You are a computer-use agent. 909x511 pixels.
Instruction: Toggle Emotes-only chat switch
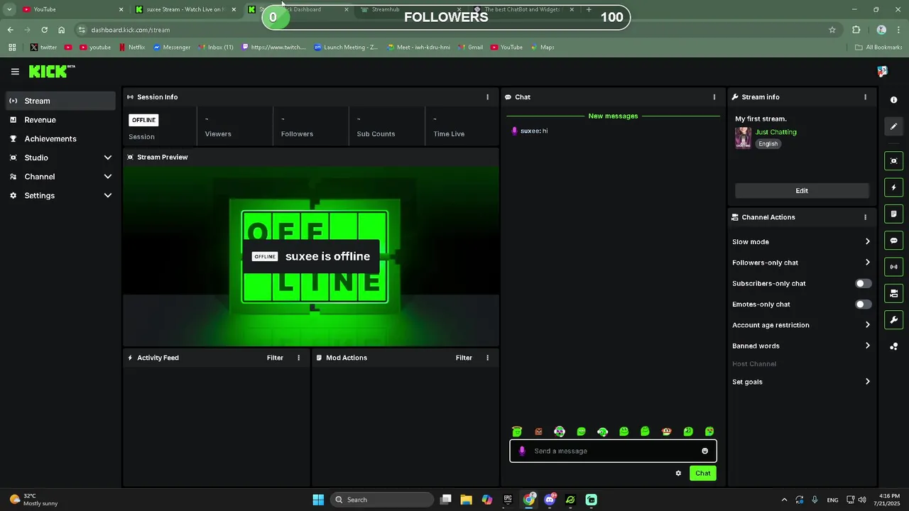point(863,304)
